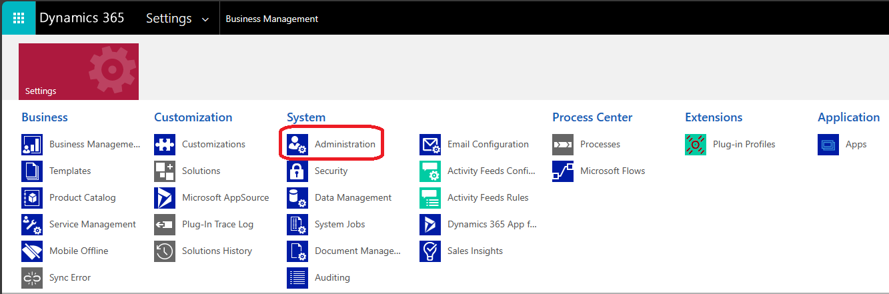Screen dimensions: 889x294
Task: Open the app launcher waffle icon
Action: pos(19,18)
